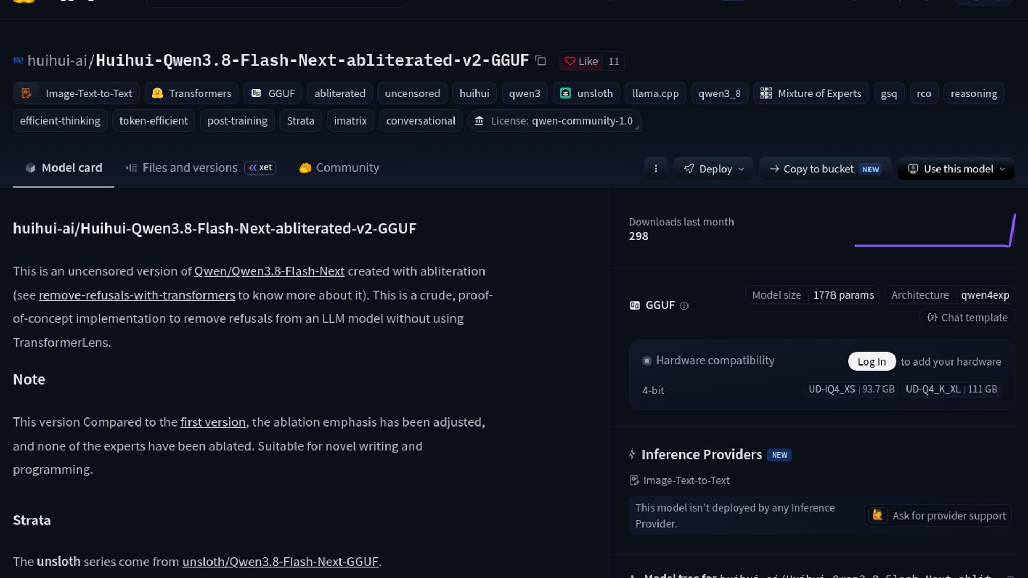Select the uncensored tag
1028x578 pixels.
coord(412,93)
